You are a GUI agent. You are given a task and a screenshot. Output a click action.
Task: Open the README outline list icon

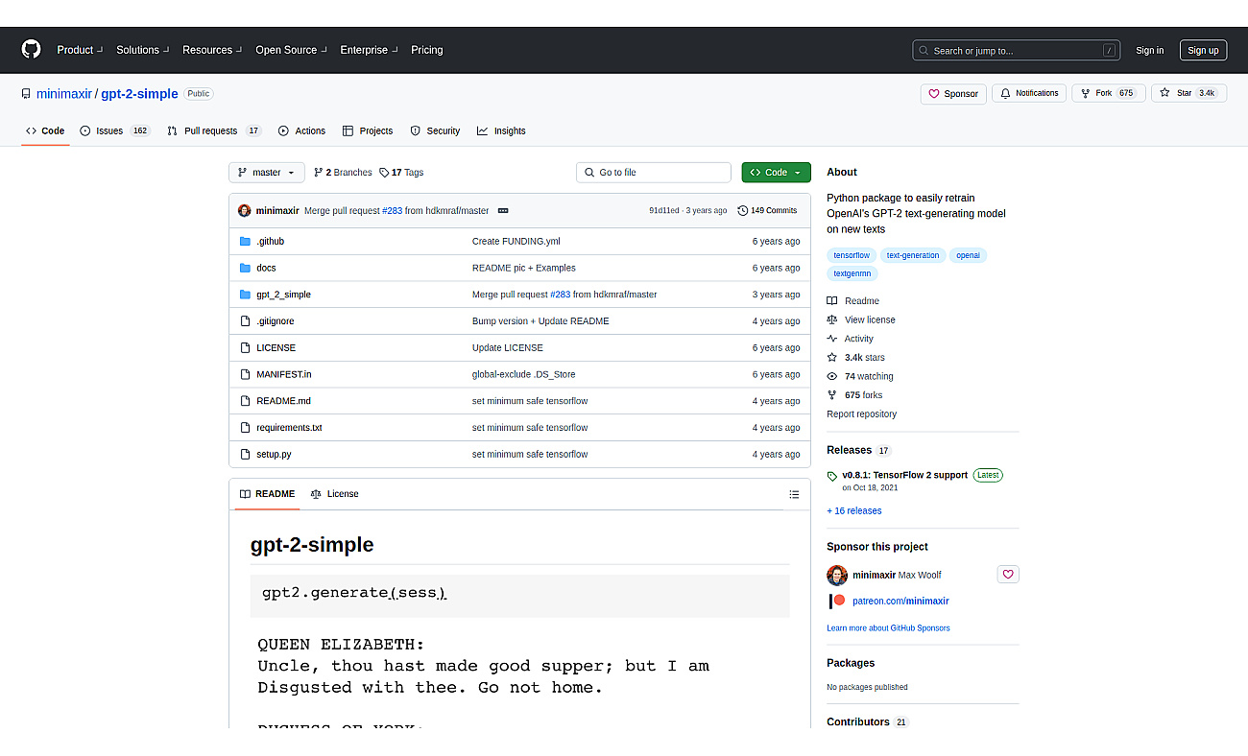pyautogui.click(x=794, y=494)
